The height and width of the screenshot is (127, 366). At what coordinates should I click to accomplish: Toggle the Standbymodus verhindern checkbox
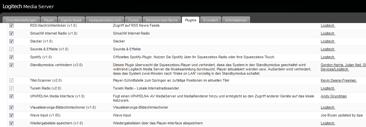[x=11, y=65]
